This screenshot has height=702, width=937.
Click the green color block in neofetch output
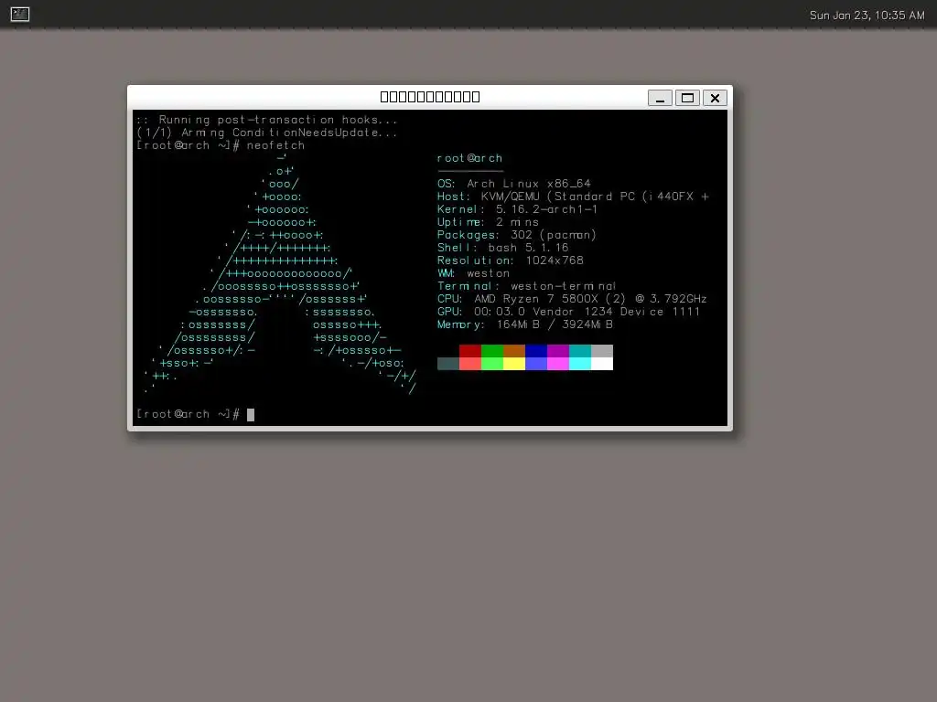[491, 350]
